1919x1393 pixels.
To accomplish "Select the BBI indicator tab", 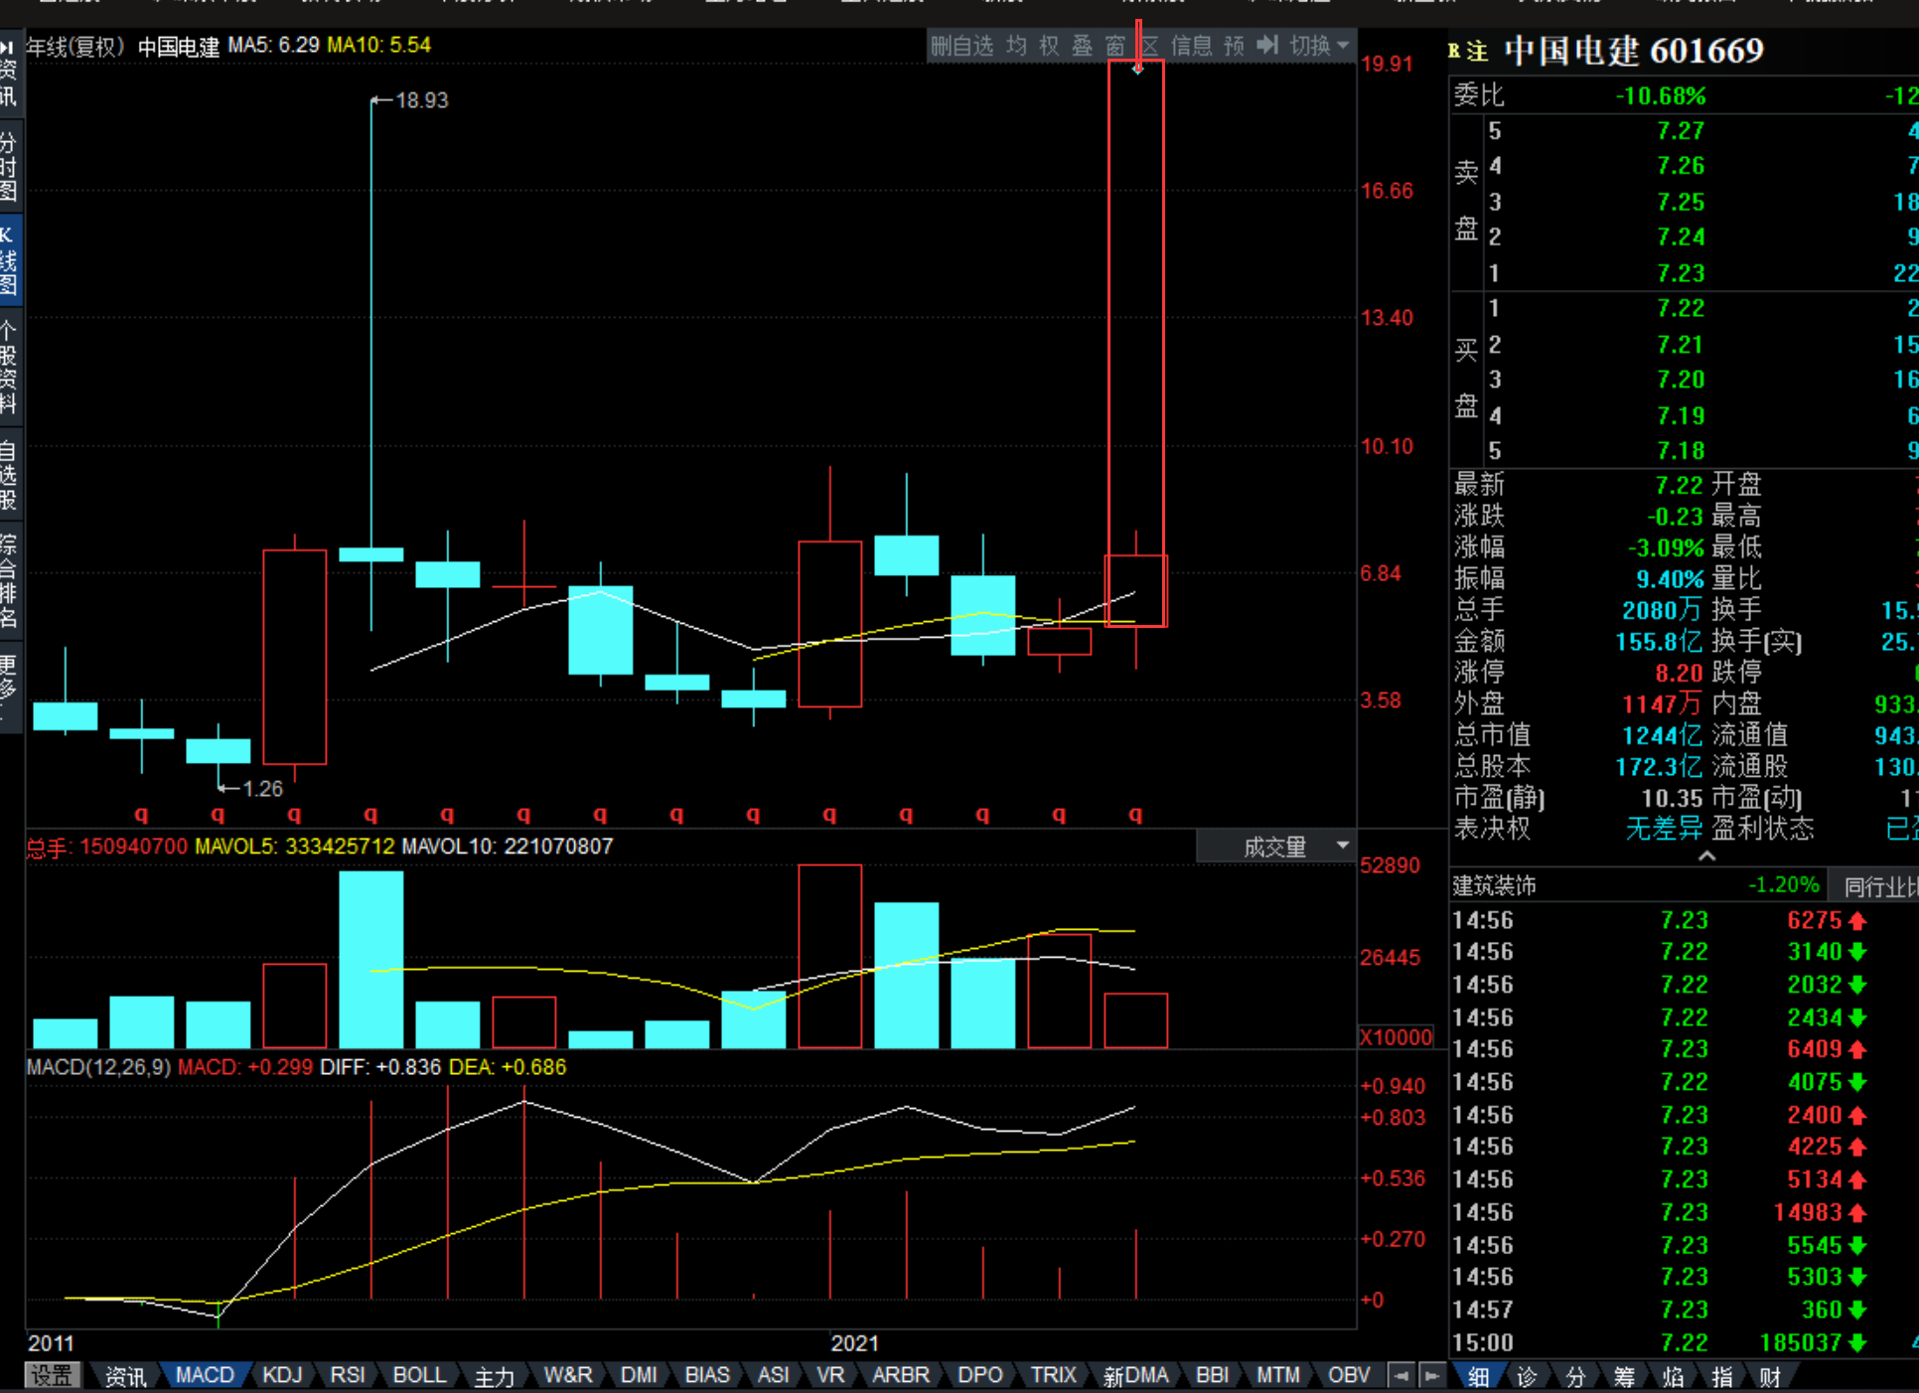I will 1213,1375.
